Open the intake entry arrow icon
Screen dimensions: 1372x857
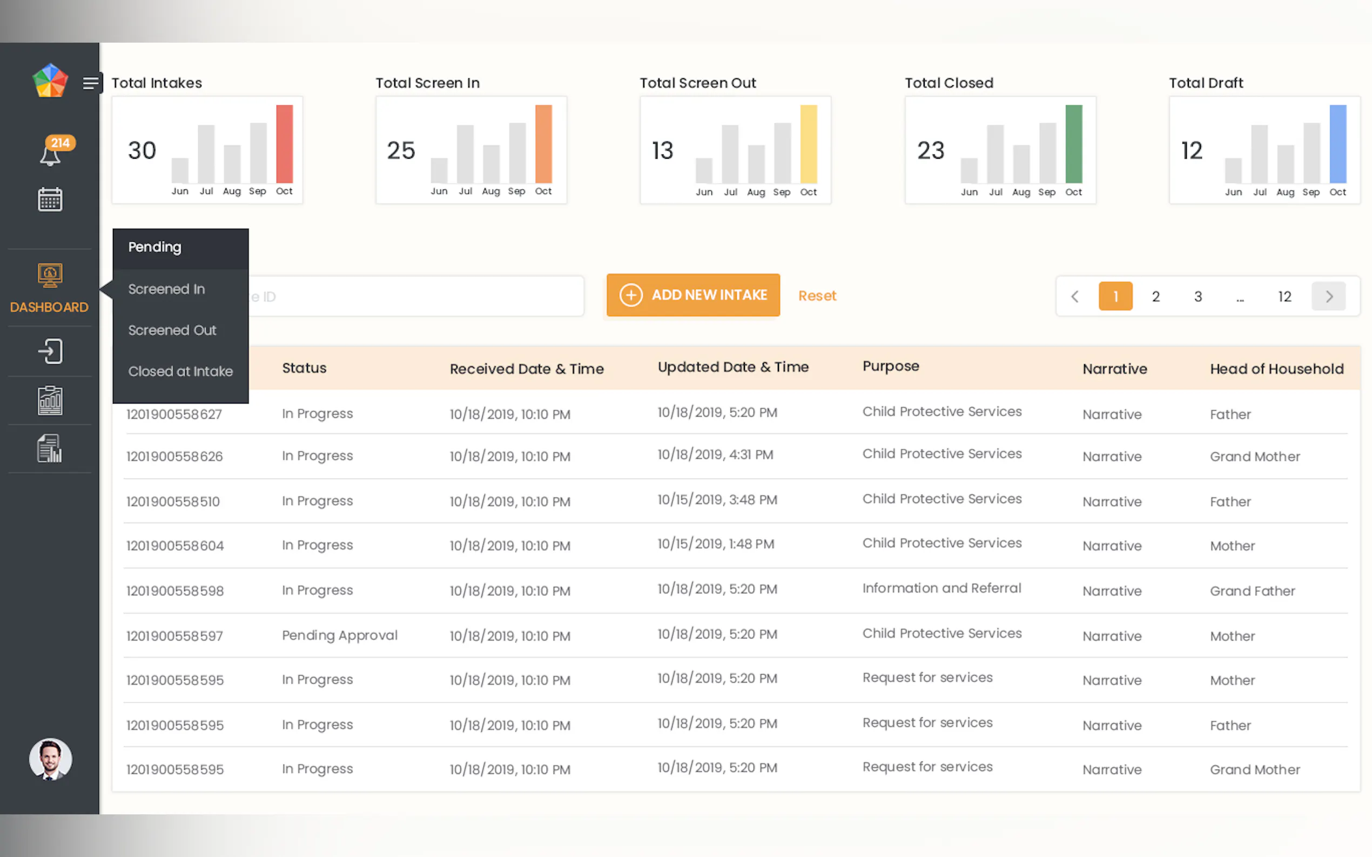point(50,351)
